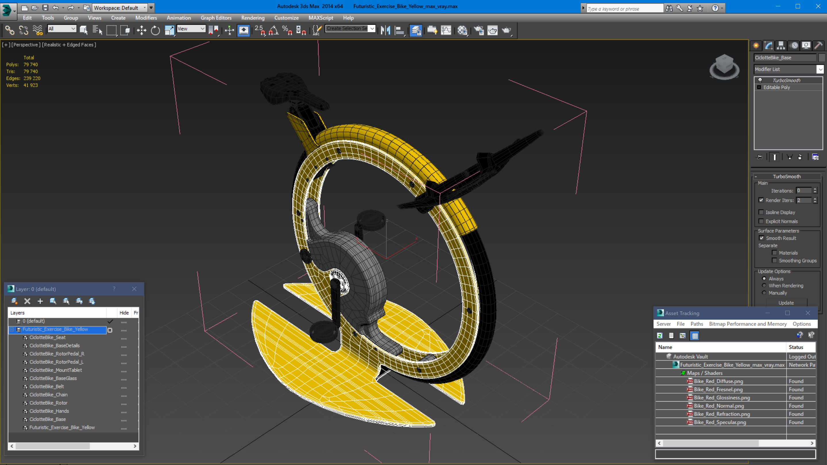Image resolution: width=827 pixels, height=465 pixels.
Task: Select the Always update option
Action: [x=764, y=278]
